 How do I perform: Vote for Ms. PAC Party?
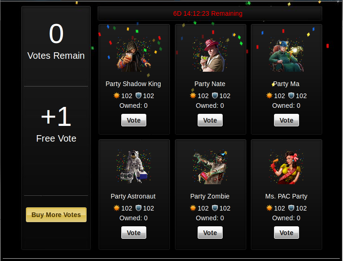[x=287, y=233]
